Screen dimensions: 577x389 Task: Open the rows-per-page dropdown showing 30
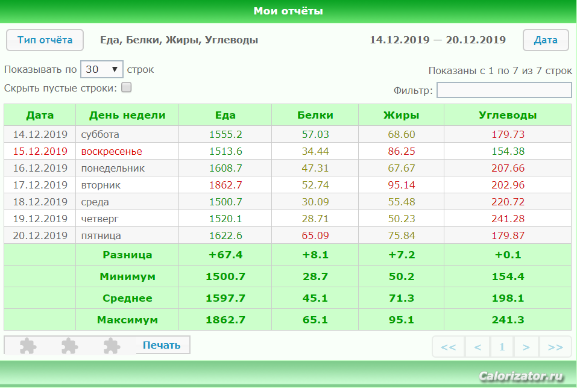102,69
